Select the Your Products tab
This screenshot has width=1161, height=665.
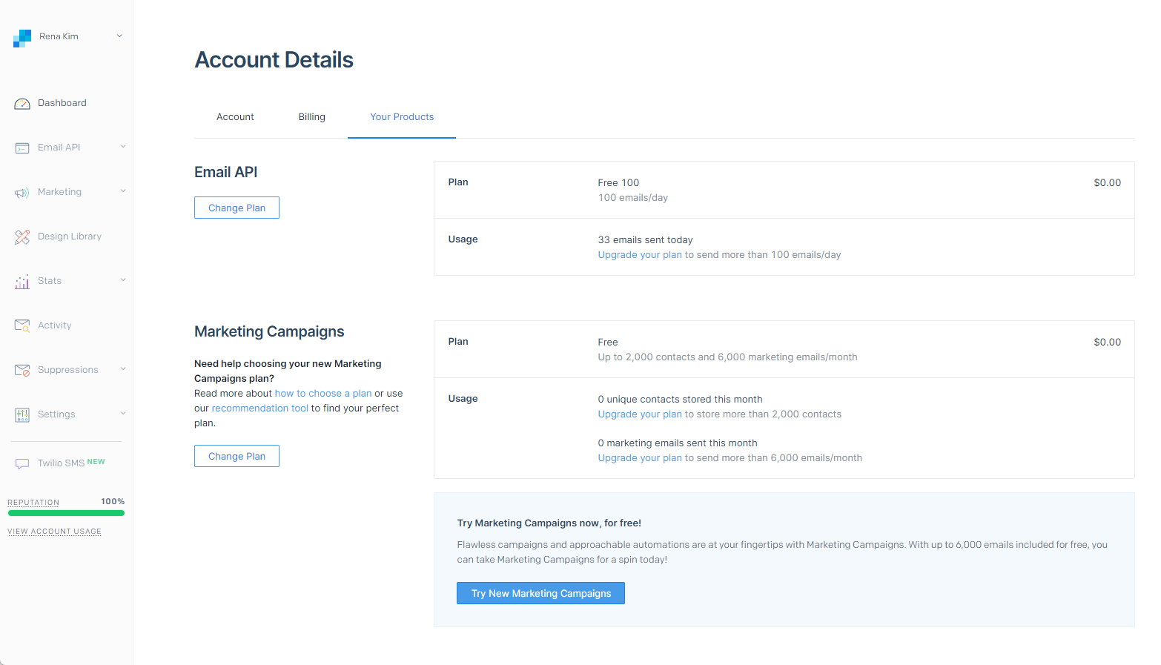(x=402, y=117)
